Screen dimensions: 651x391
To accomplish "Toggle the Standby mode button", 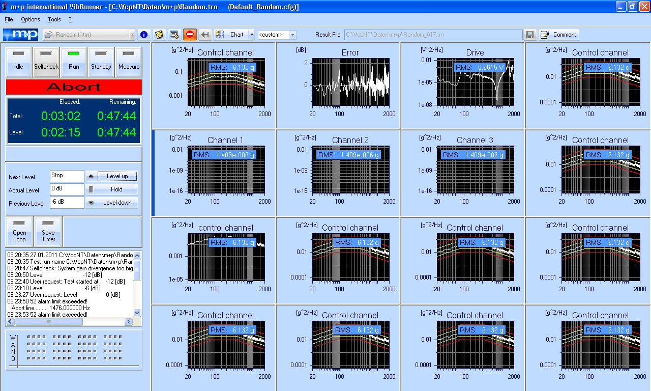I will pyautogui.click(x=101, y=62).
